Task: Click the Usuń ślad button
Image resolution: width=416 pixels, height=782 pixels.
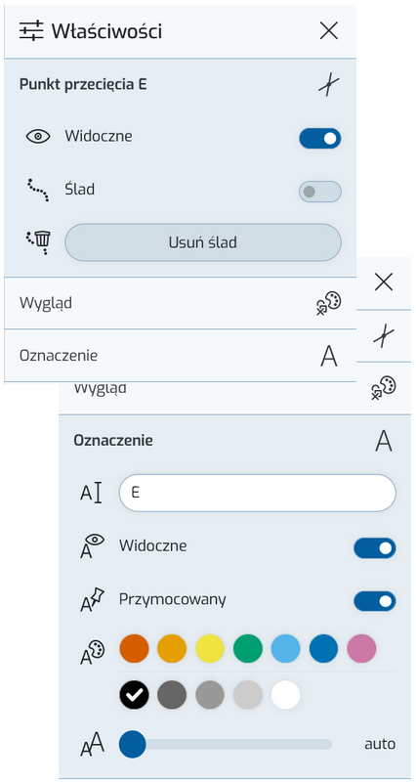Action: [x=203, y=242]
